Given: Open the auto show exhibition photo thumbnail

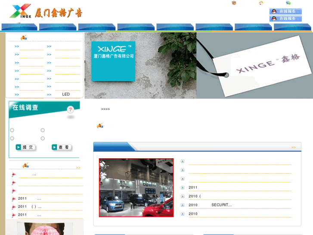Looking at the screenshot, I should [x=136, y=188].
